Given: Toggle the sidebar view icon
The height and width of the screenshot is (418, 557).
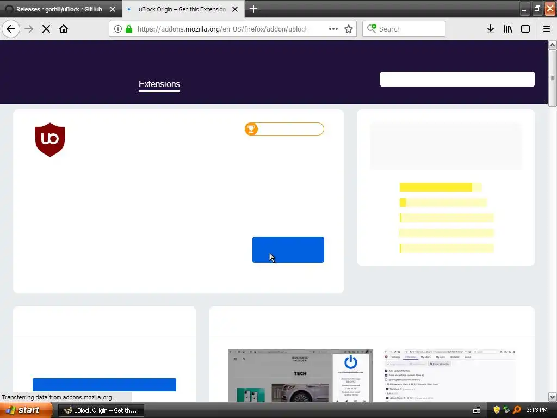Looking at the screenshot, I should click(525, 29).
